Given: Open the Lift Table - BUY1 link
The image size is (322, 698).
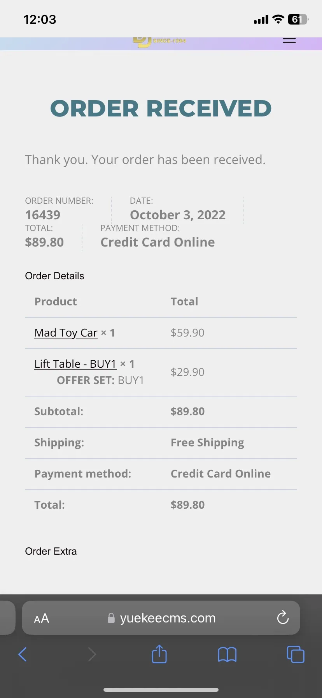Looking at the screenshot, I should (x=75, y=364).
